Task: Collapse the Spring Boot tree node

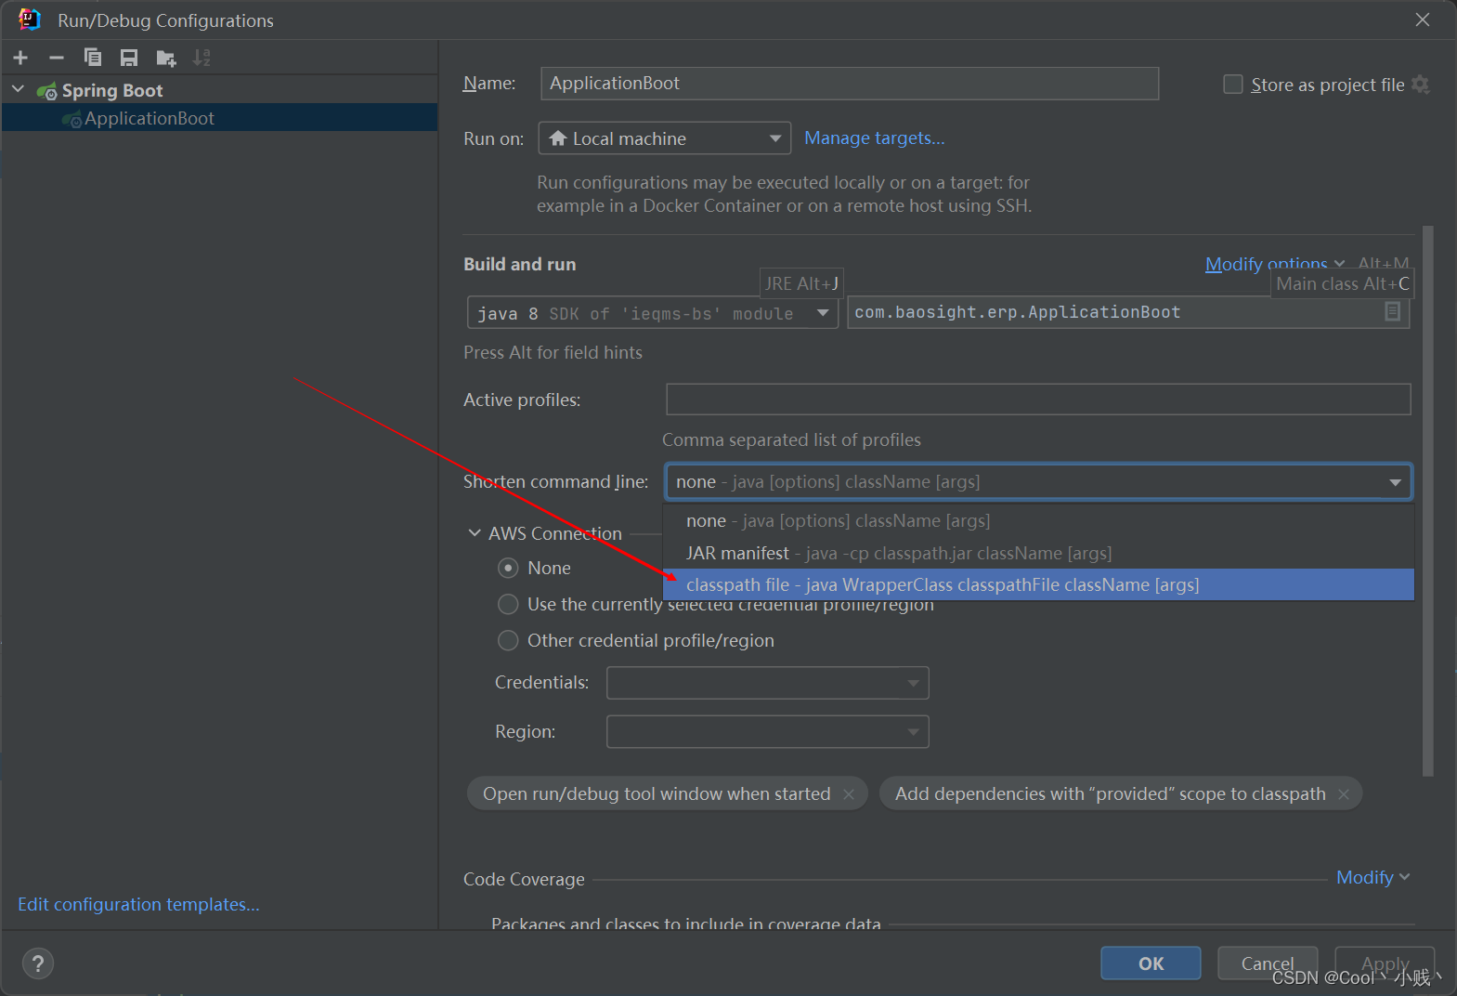Action: pyautogui.click(x=18, y=89)
